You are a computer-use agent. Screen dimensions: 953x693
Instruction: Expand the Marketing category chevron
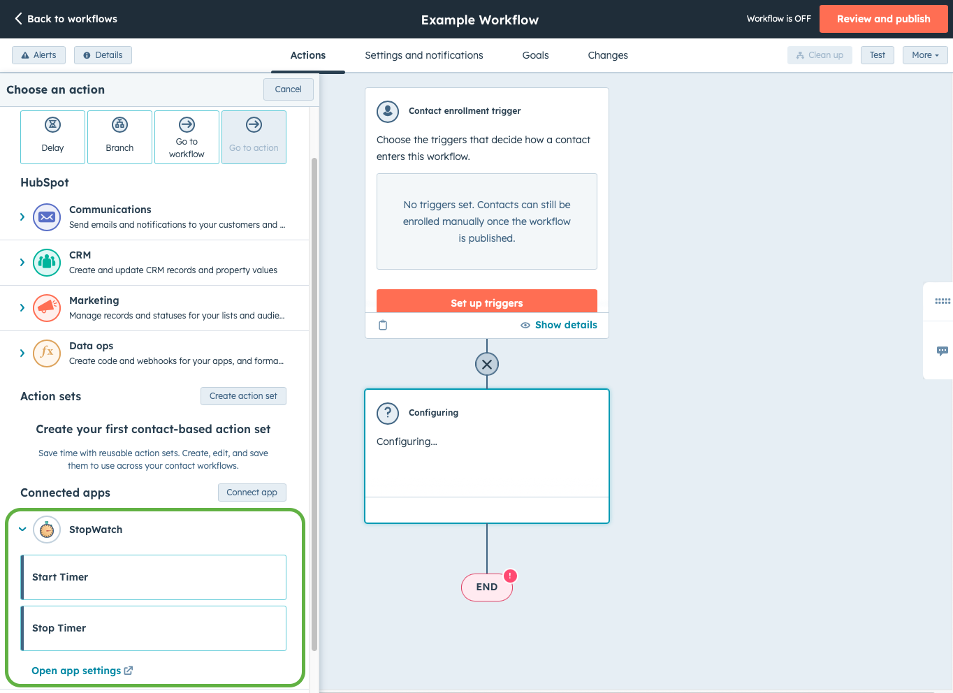point(22,308)
